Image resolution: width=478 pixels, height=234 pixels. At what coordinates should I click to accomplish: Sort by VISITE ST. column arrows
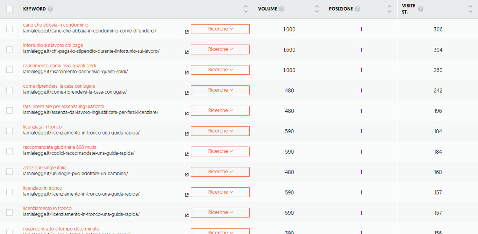click(470, 9)
